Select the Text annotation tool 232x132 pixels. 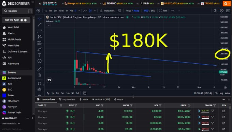[40, 55]
